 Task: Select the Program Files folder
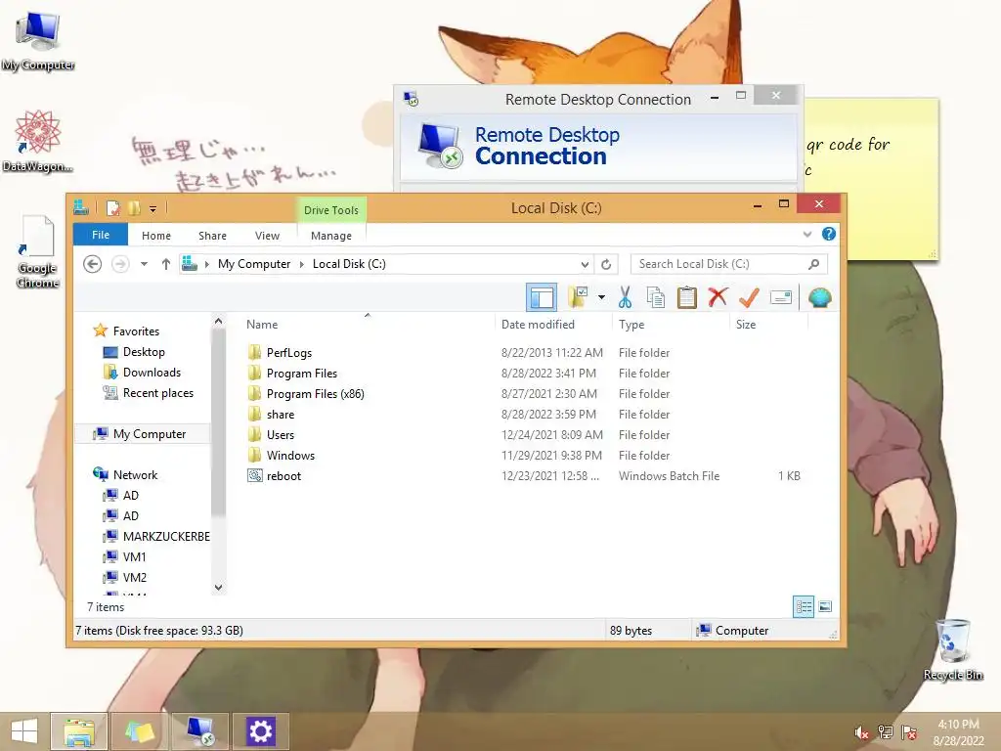[x=302, y=373]
